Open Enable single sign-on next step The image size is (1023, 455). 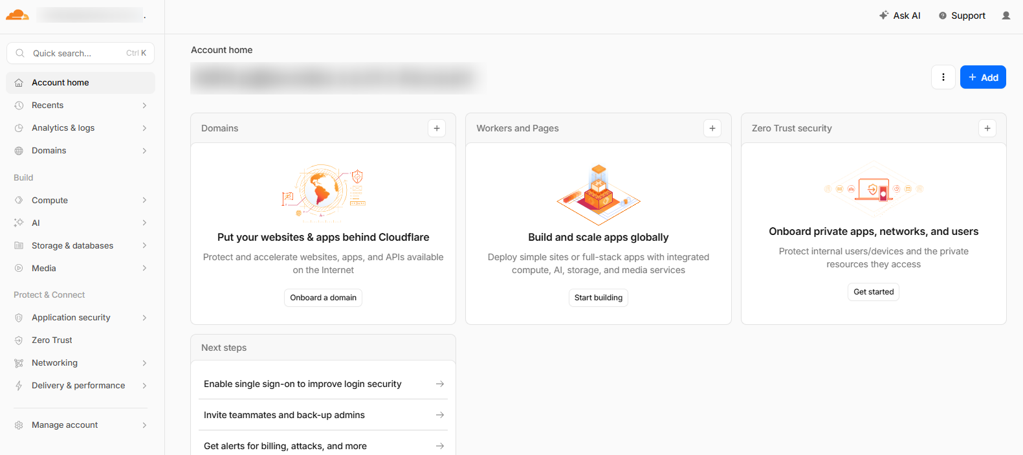(323, 384)
